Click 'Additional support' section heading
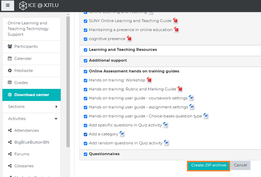The width and height of the screenshot is (261, 177). coord(108,60)
